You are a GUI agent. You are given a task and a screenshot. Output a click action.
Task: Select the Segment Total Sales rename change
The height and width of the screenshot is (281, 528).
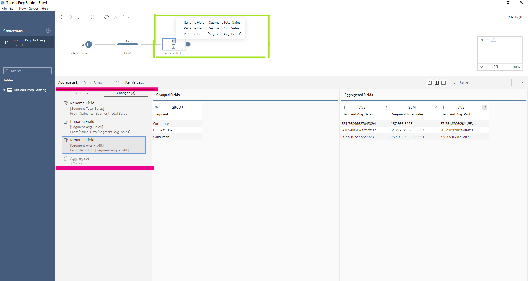pos(104,108)
